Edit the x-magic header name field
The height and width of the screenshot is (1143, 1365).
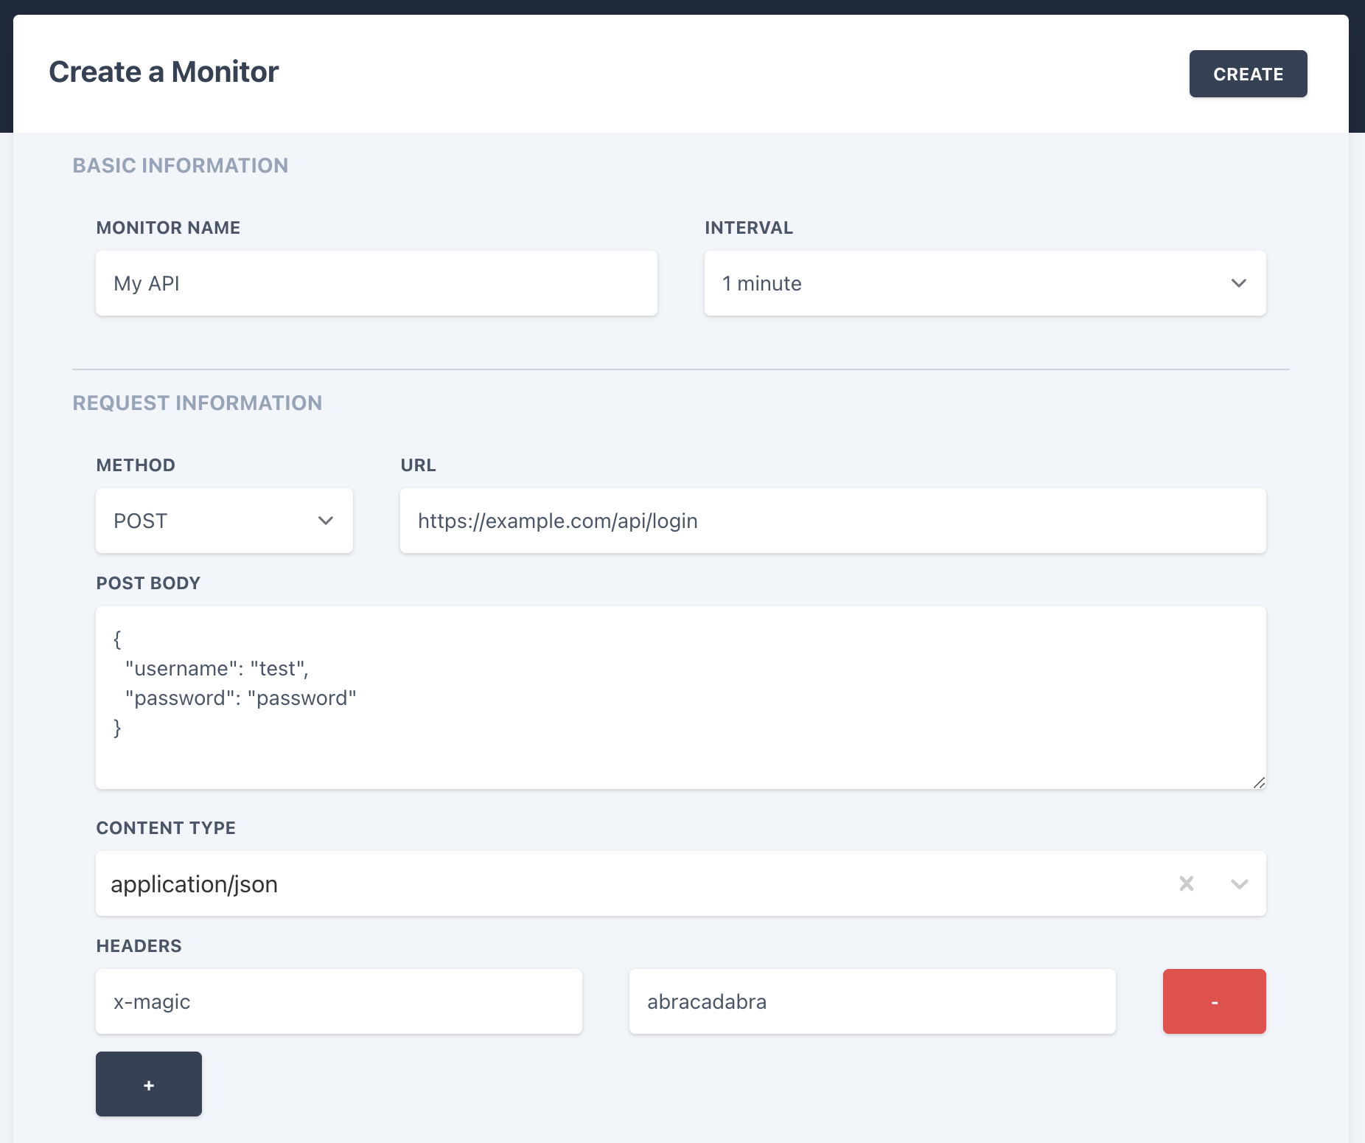pyautogui.click(x=339, y=1001)
